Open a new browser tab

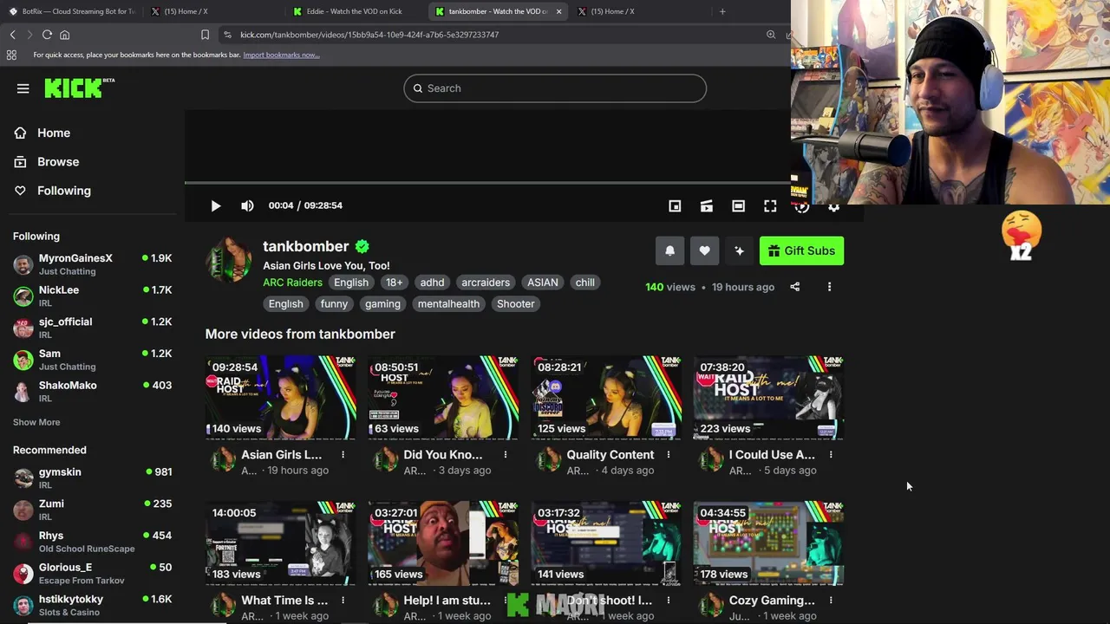pyautogui.click(x=722, y=11)
